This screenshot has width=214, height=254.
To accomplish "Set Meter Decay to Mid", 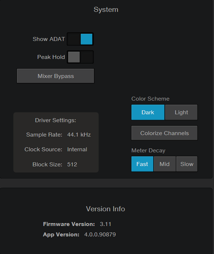I will point(165,164).
